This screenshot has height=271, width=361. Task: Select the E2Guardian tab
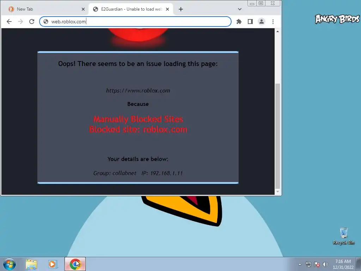coord(131,9)
